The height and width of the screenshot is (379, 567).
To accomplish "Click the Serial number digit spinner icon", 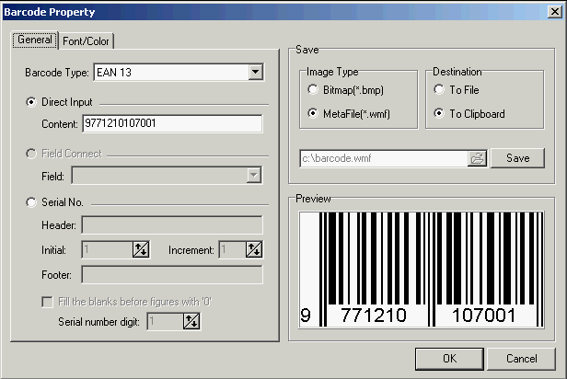I will tap(191, 321).
